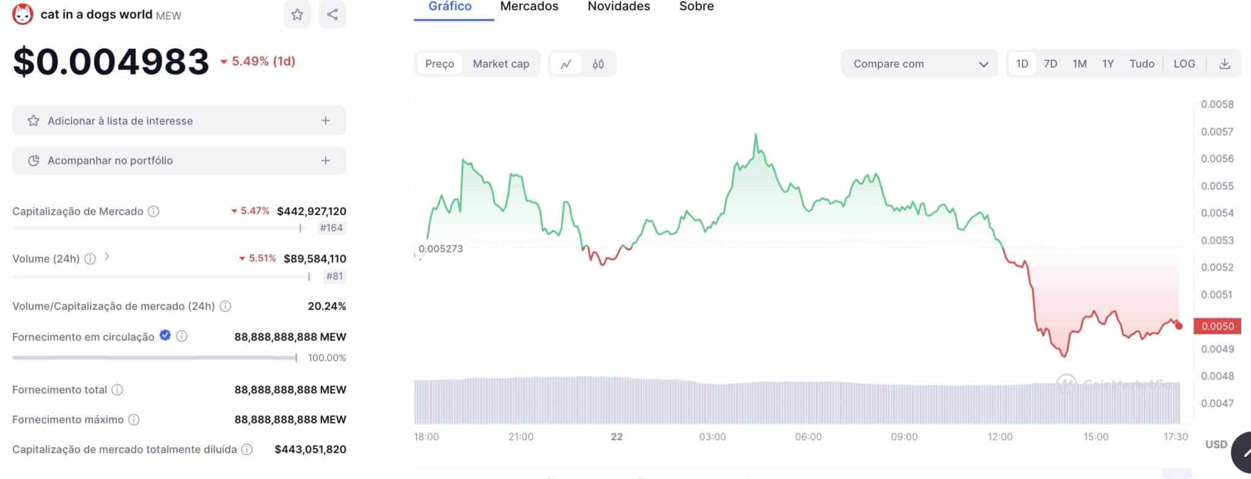
Task: Click Adicionar à lista de interesse button
Action: click(x=179, y=121)
